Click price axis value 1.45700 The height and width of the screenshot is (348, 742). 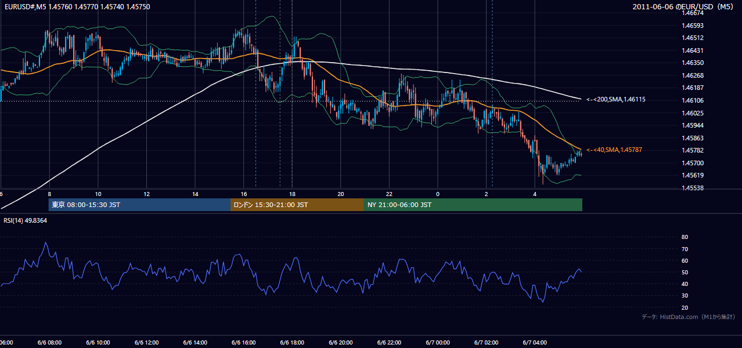point(693,163)
